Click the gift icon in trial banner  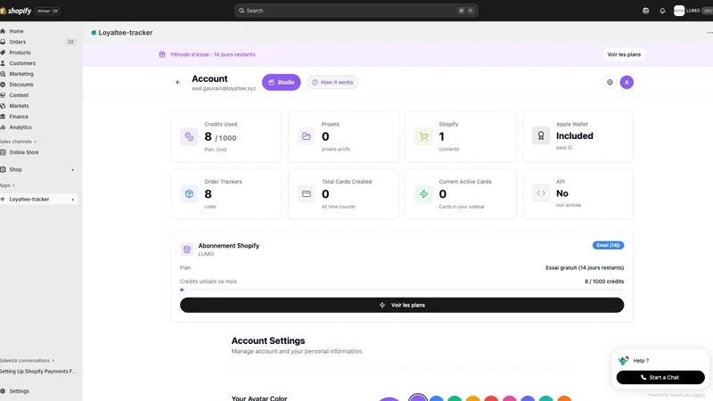click(162, 54)
